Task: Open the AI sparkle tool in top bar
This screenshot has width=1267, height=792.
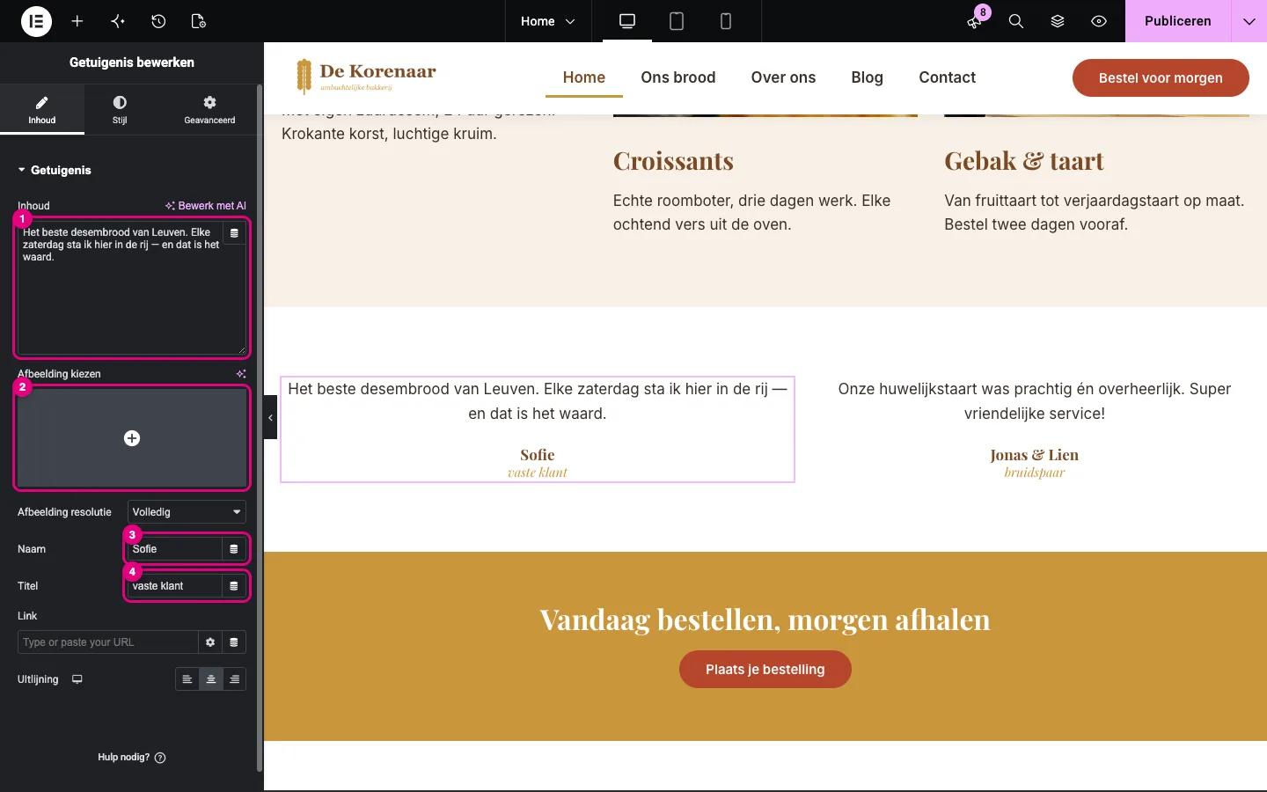Action: click(x=118, y=21)
